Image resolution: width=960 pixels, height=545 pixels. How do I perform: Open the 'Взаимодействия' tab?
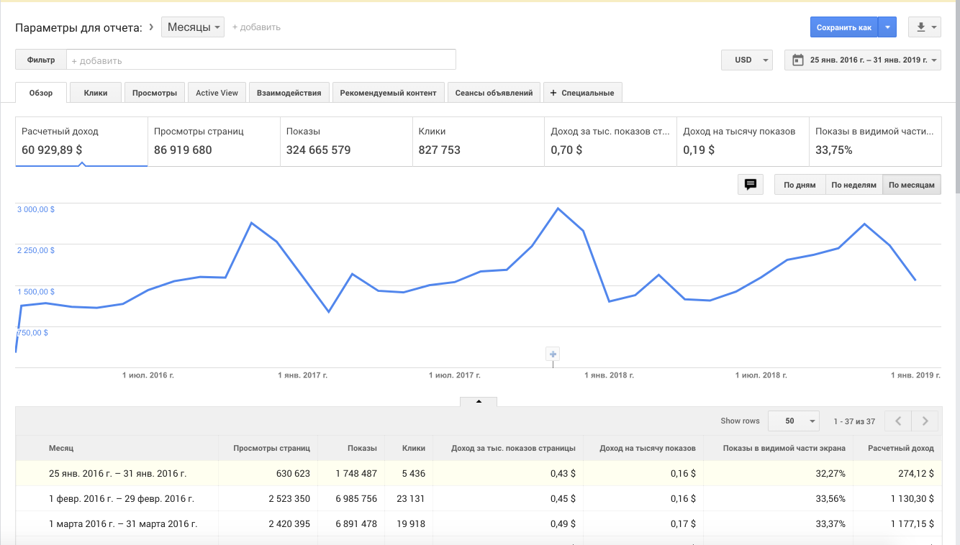[289, 93]
